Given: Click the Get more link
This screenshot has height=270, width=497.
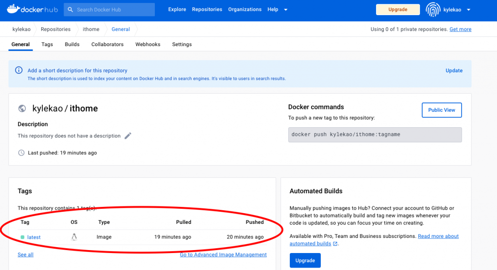Looking at the screenshot, I should tap(460, 29).
